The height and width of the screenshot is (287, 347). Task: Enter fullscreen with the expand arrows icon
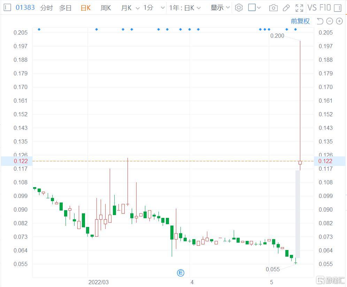pyautogui.click(x=299, y=8)
